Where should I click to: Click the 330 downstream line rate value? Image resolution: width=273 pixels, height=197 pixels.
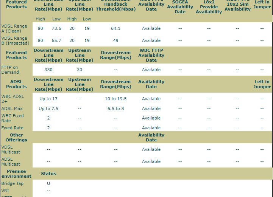pos(48,70)
